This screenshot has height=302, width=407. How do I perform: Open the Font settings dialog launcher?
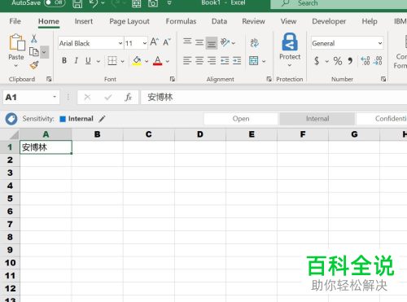point(173,79)
